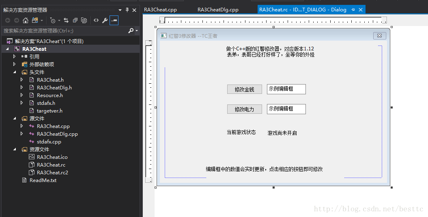Screen dimensions: 428x217
Task: Click the RA3Cheat.ico image icon
Action: [32, 157]
